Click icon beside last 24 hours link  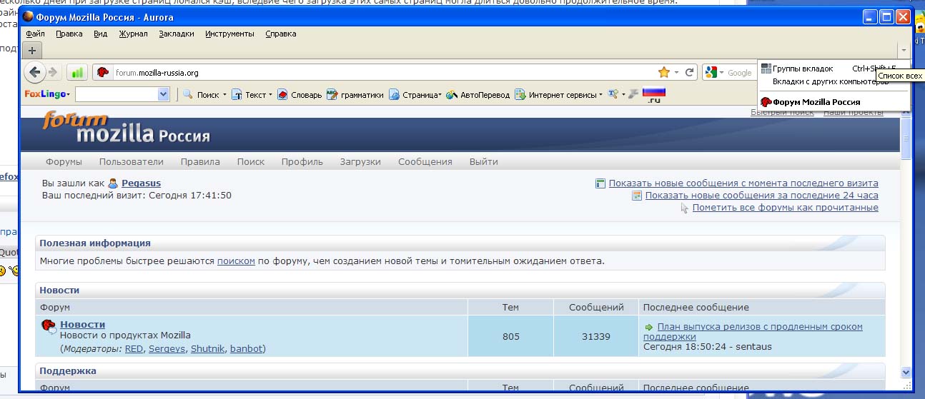coord(637,195)
